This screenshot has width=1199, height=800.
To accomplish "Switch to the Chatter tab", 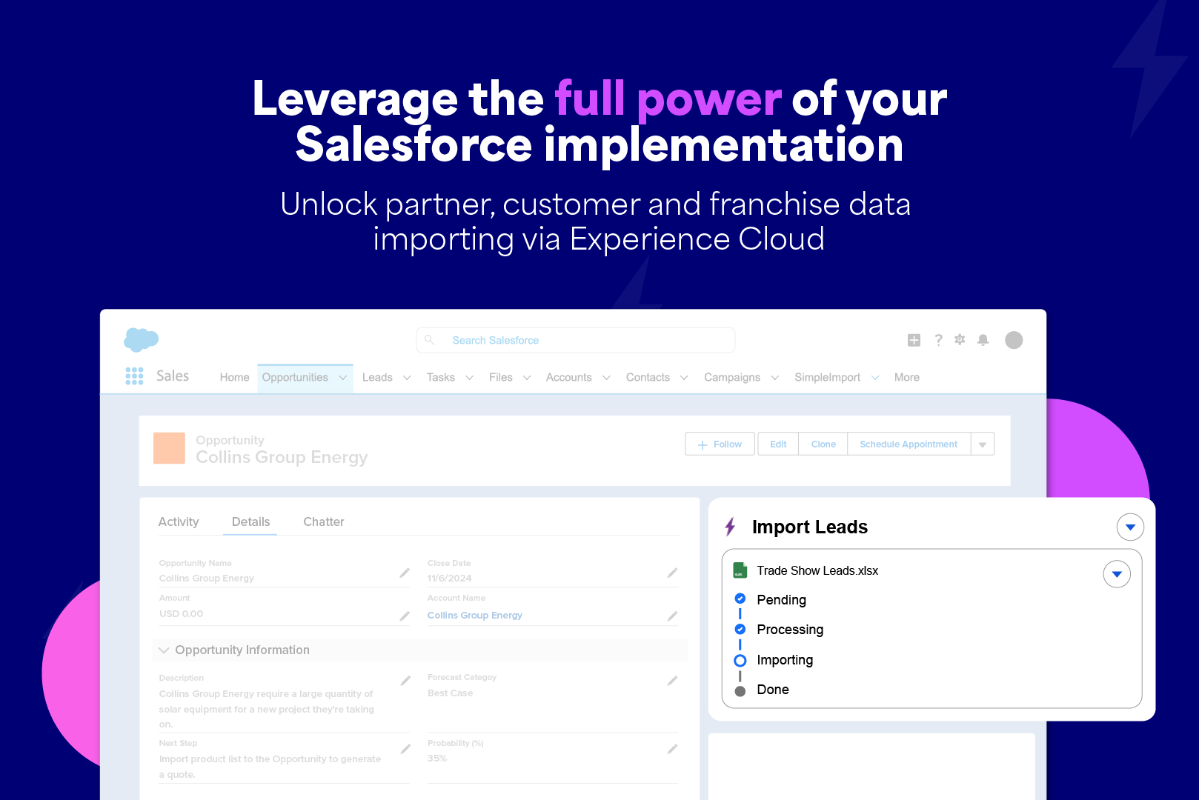I will 323,521.
